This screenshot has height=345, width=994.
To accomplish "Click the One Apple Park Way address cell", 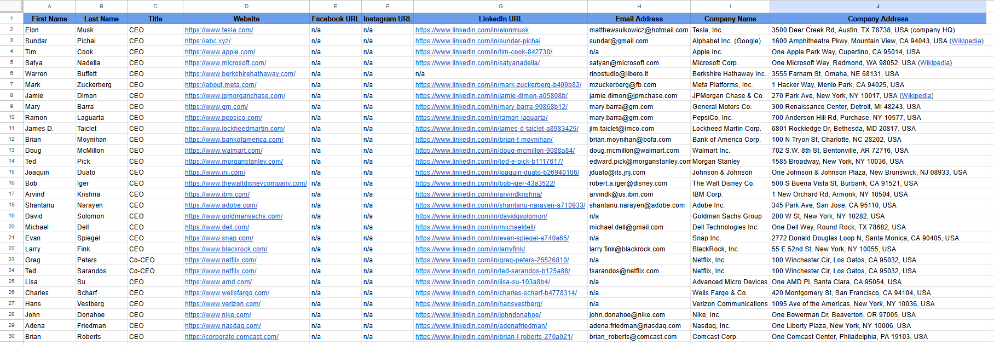I will [x=878, y=52].
